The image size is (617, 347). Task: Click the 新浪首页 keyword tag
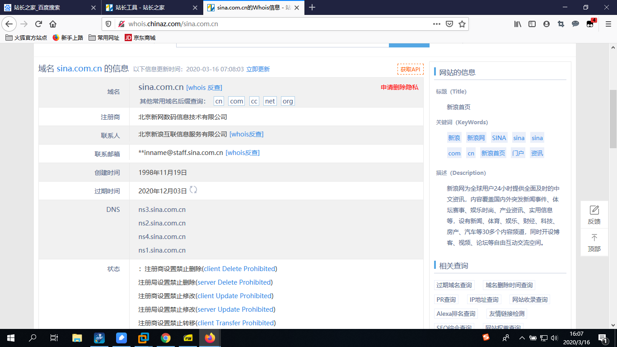[x=493, y=153]
